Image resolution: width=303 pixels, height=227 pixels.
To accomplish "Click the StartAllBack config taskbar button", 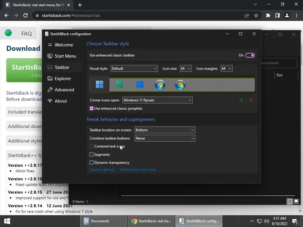I will [199, 221].
